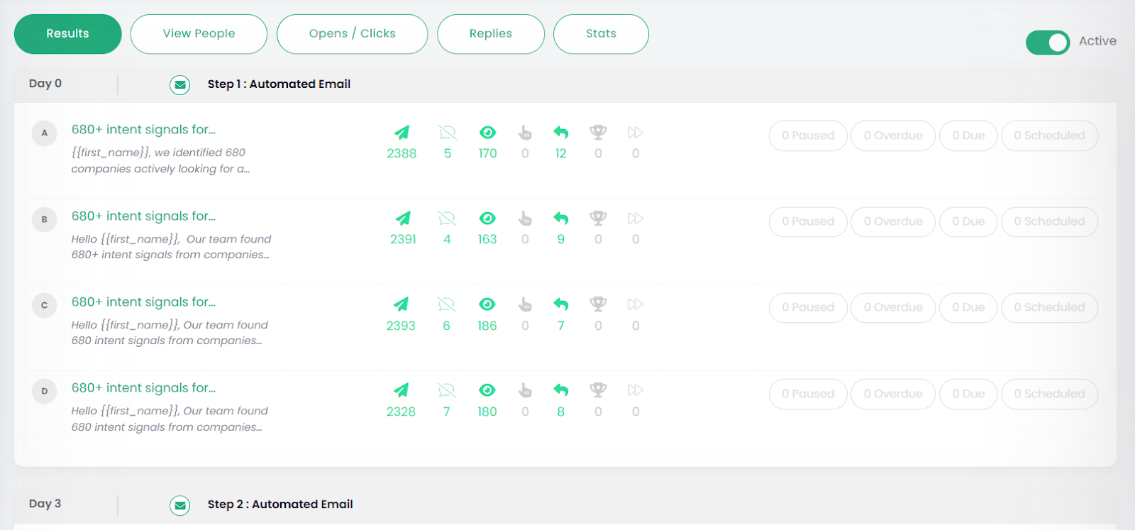Image resolution: width=1135 pixels, height=530 pixels.
Task: Click the opens eye icon in variant B row
Action: click(487, 219)
